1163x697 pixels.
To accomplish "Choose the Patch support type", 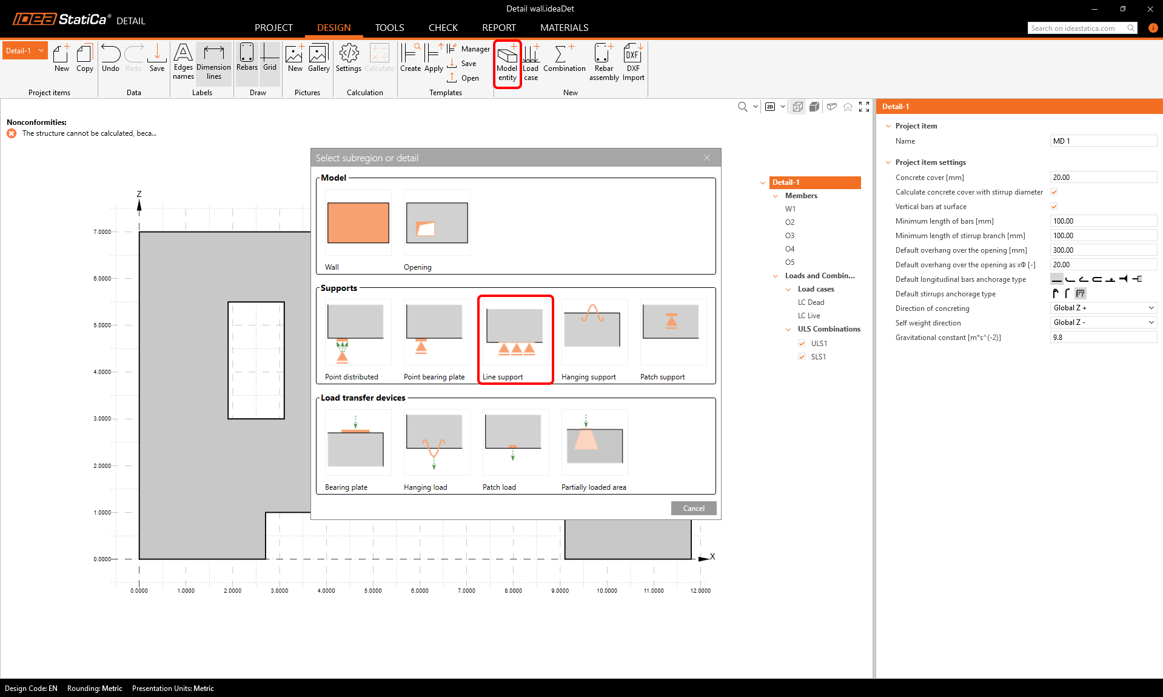I will 672,338.
